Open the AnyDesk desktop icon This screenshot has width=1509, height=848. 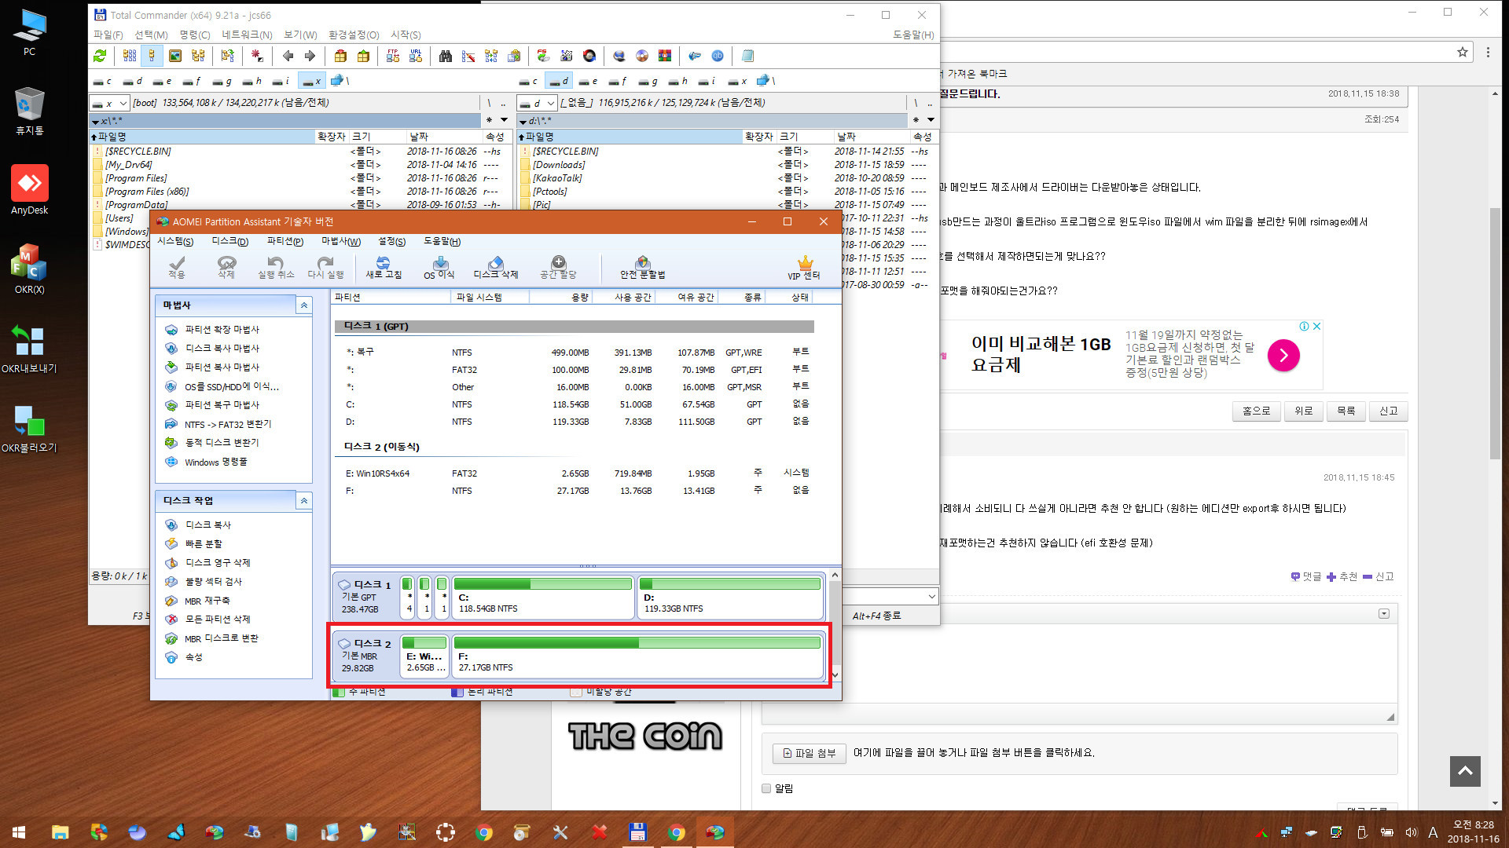pyautogui.click(x=29, y=190)
